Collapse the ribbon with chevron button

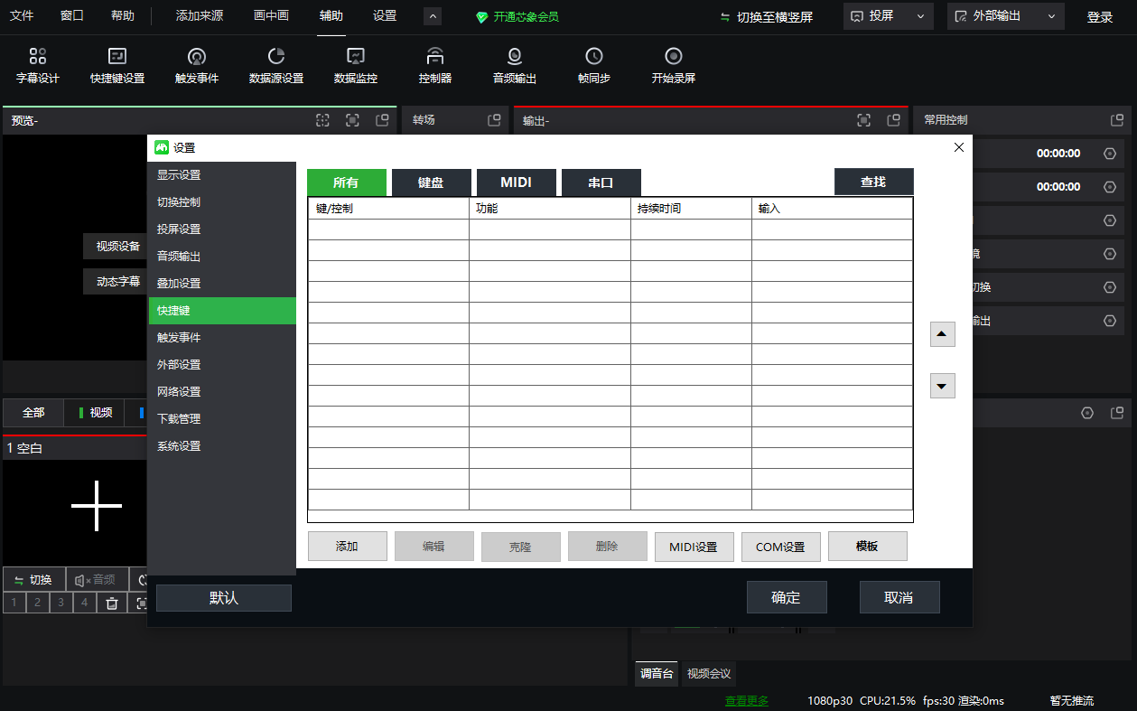(x=432, y=16)
